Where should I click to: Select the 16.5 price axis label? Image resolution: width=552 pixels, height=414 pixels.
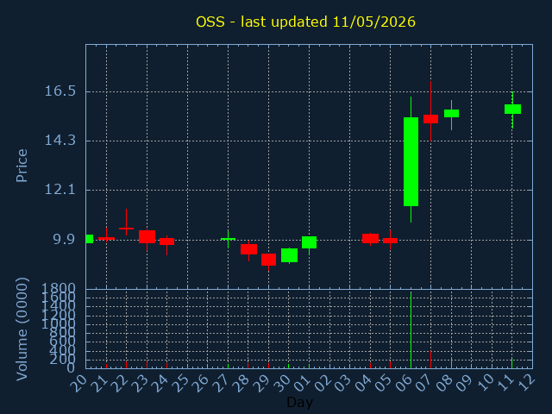(x=60, y=91)
